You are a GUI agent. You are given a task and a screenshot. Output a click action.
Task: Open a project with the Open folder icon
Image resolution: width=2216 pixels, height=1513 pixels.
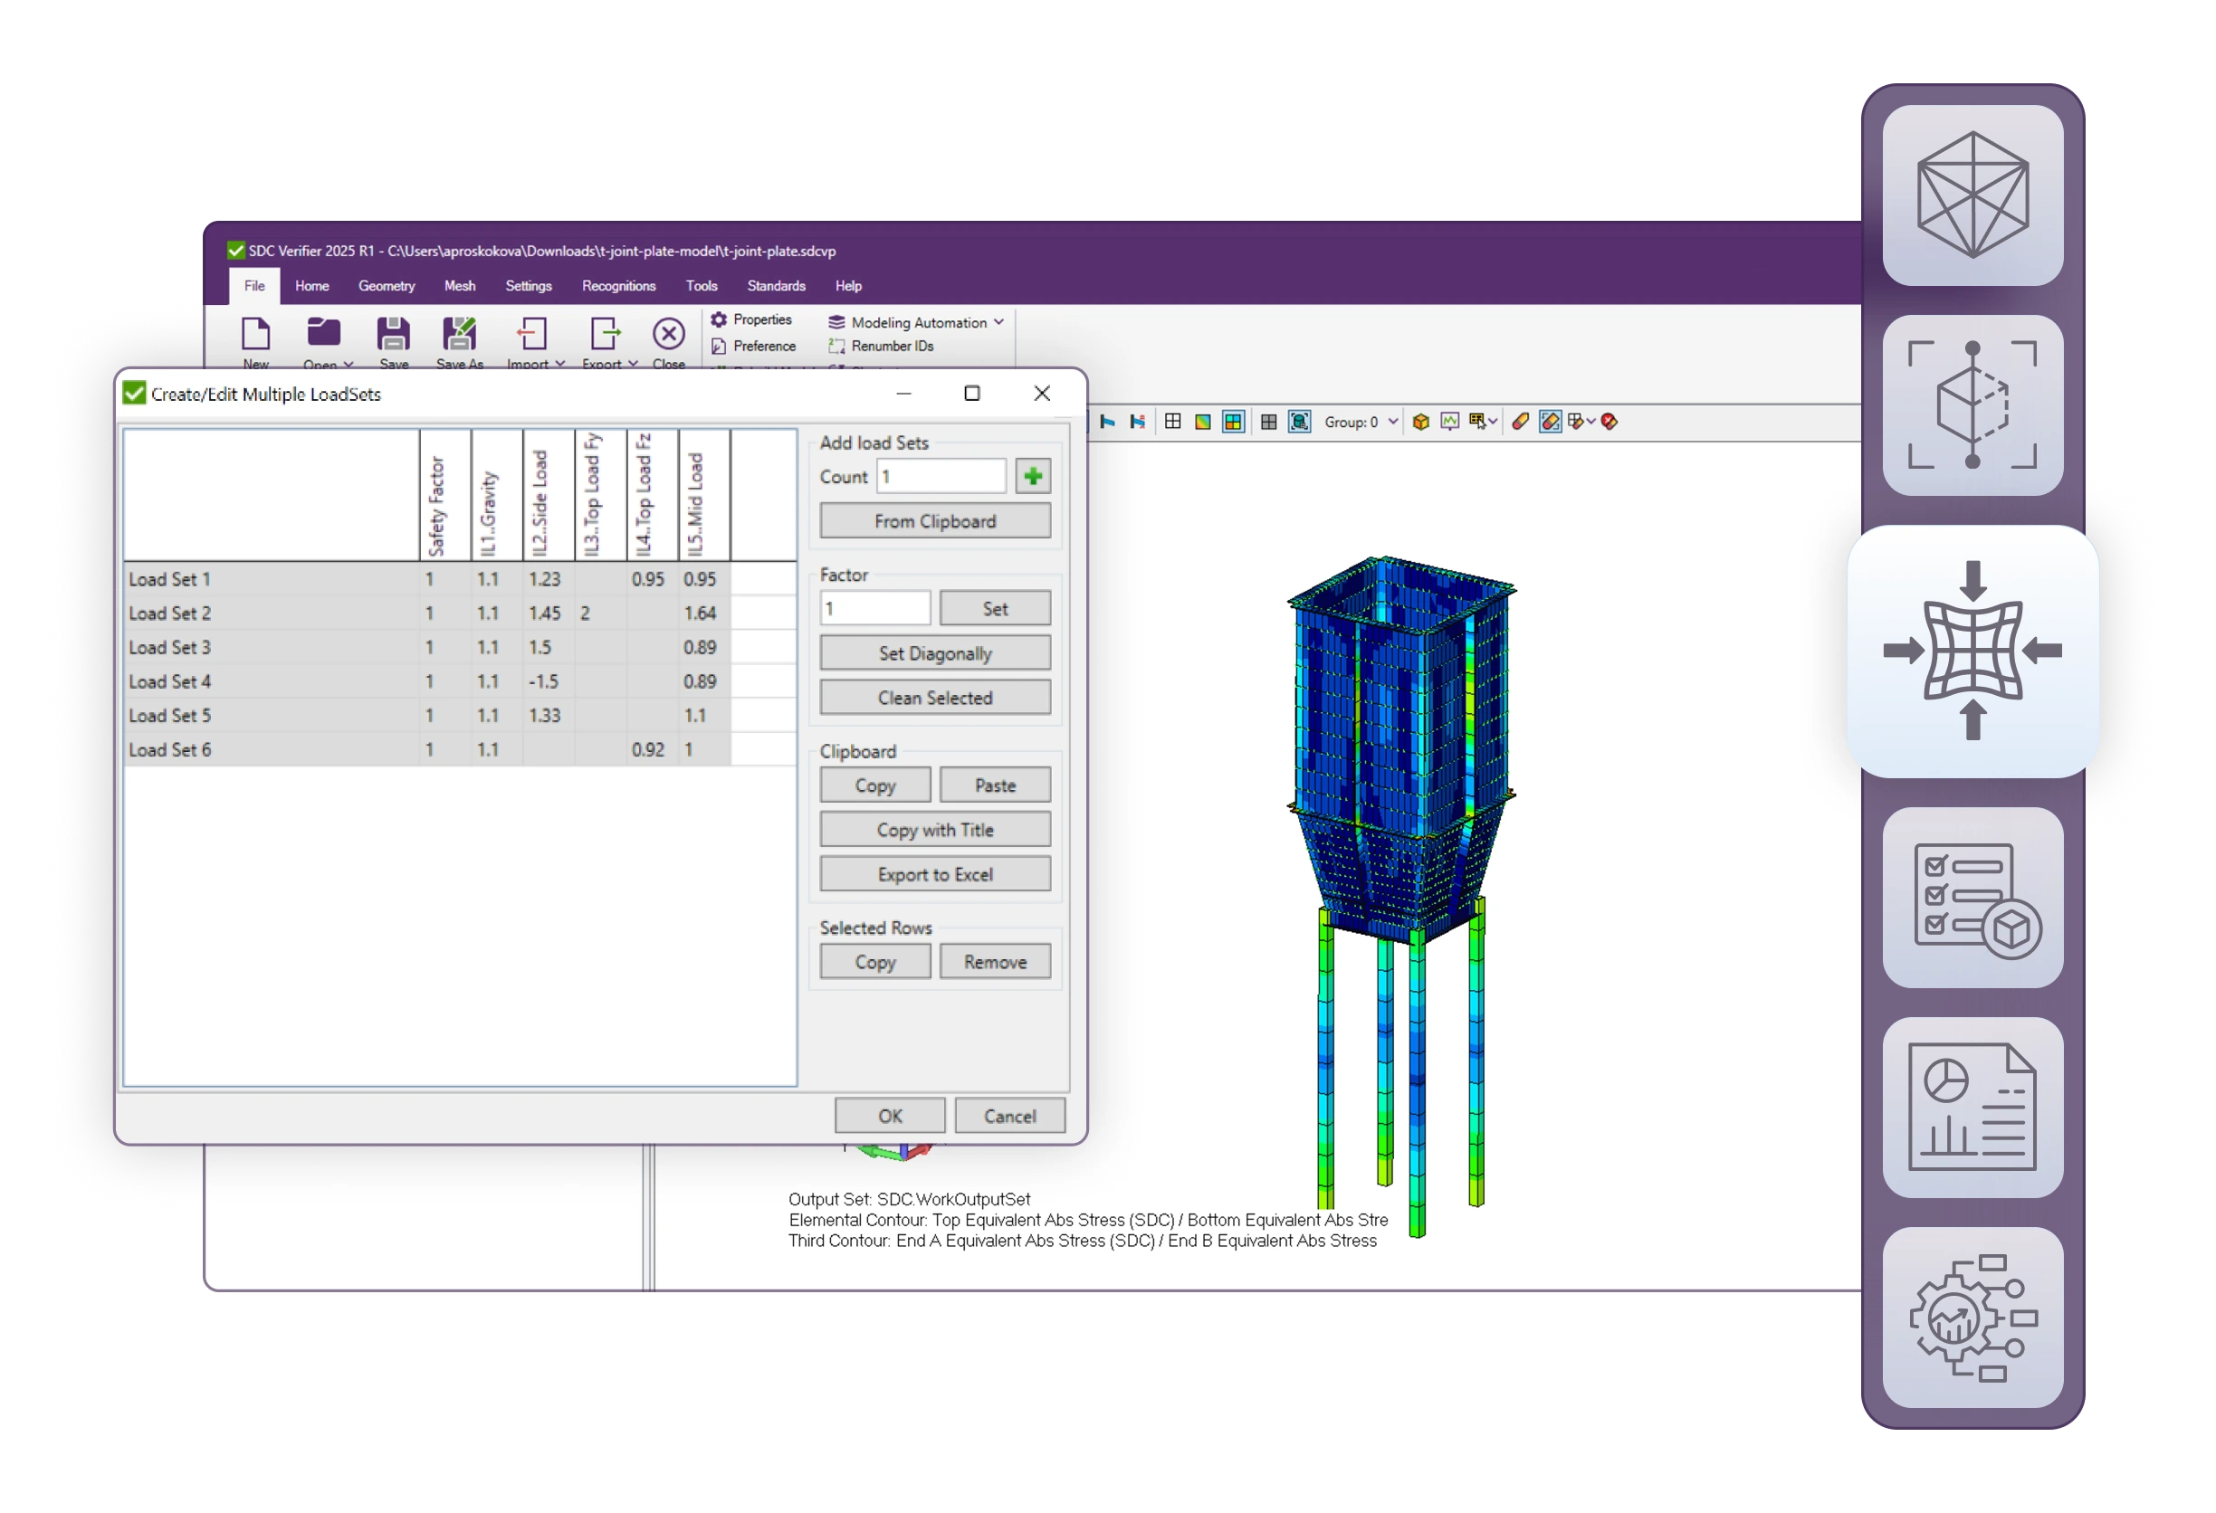coord(323,333)
